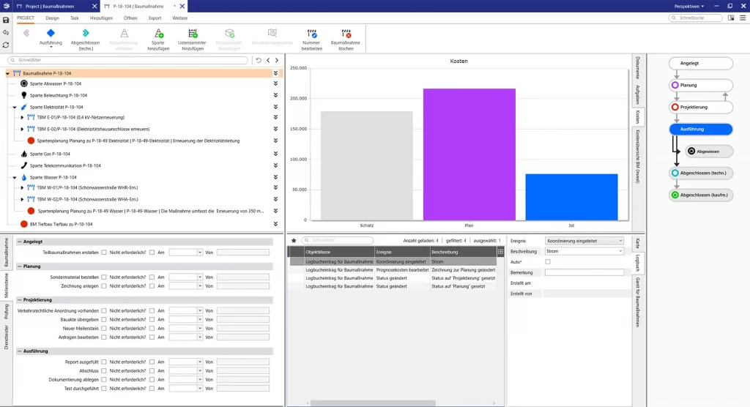This screenshot has height=407, width=750.
Task: Click the Listensammler hinzufügen icon
Action: [193, 33]
